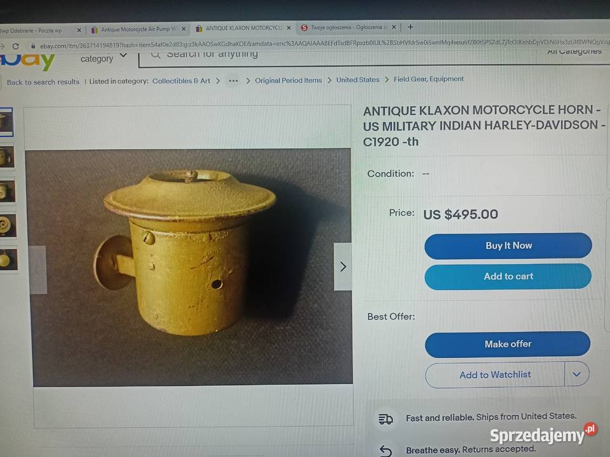
Task: Reload the page with the refresh icon
Action: pos(15,46)
